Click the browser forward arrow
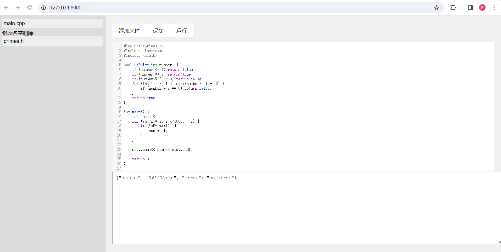Viewport: 501px width, 252px height. pyautogui.click(x=18, y=8)
